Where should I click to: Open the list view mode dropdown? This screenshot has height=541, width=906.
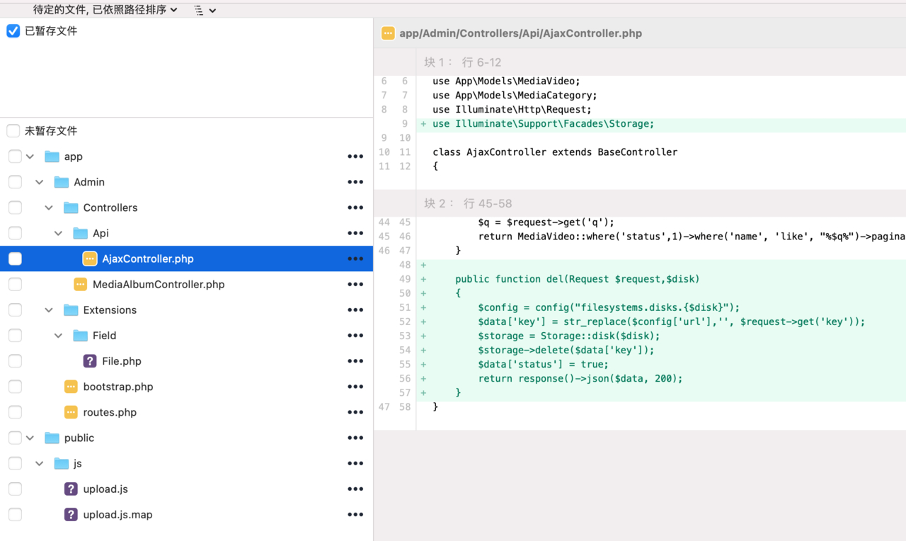click(205, 10)
